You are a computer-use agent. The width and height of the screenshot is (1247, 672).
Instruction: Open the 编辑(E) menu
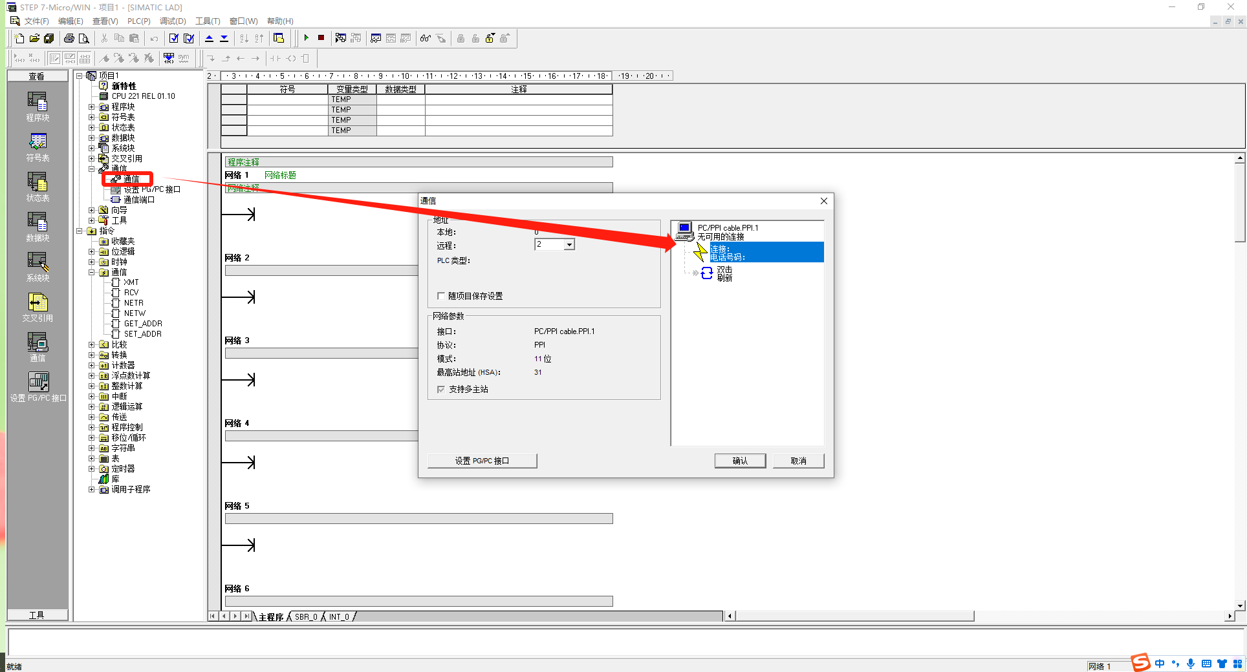click(x=70, y=21)
